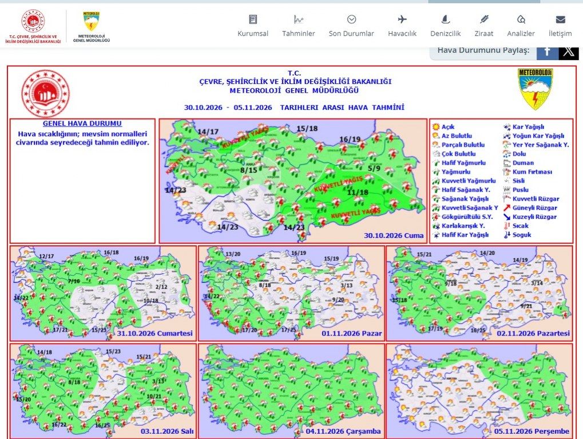
Task: Click the Tahminler chart icon
Action: 299,19
